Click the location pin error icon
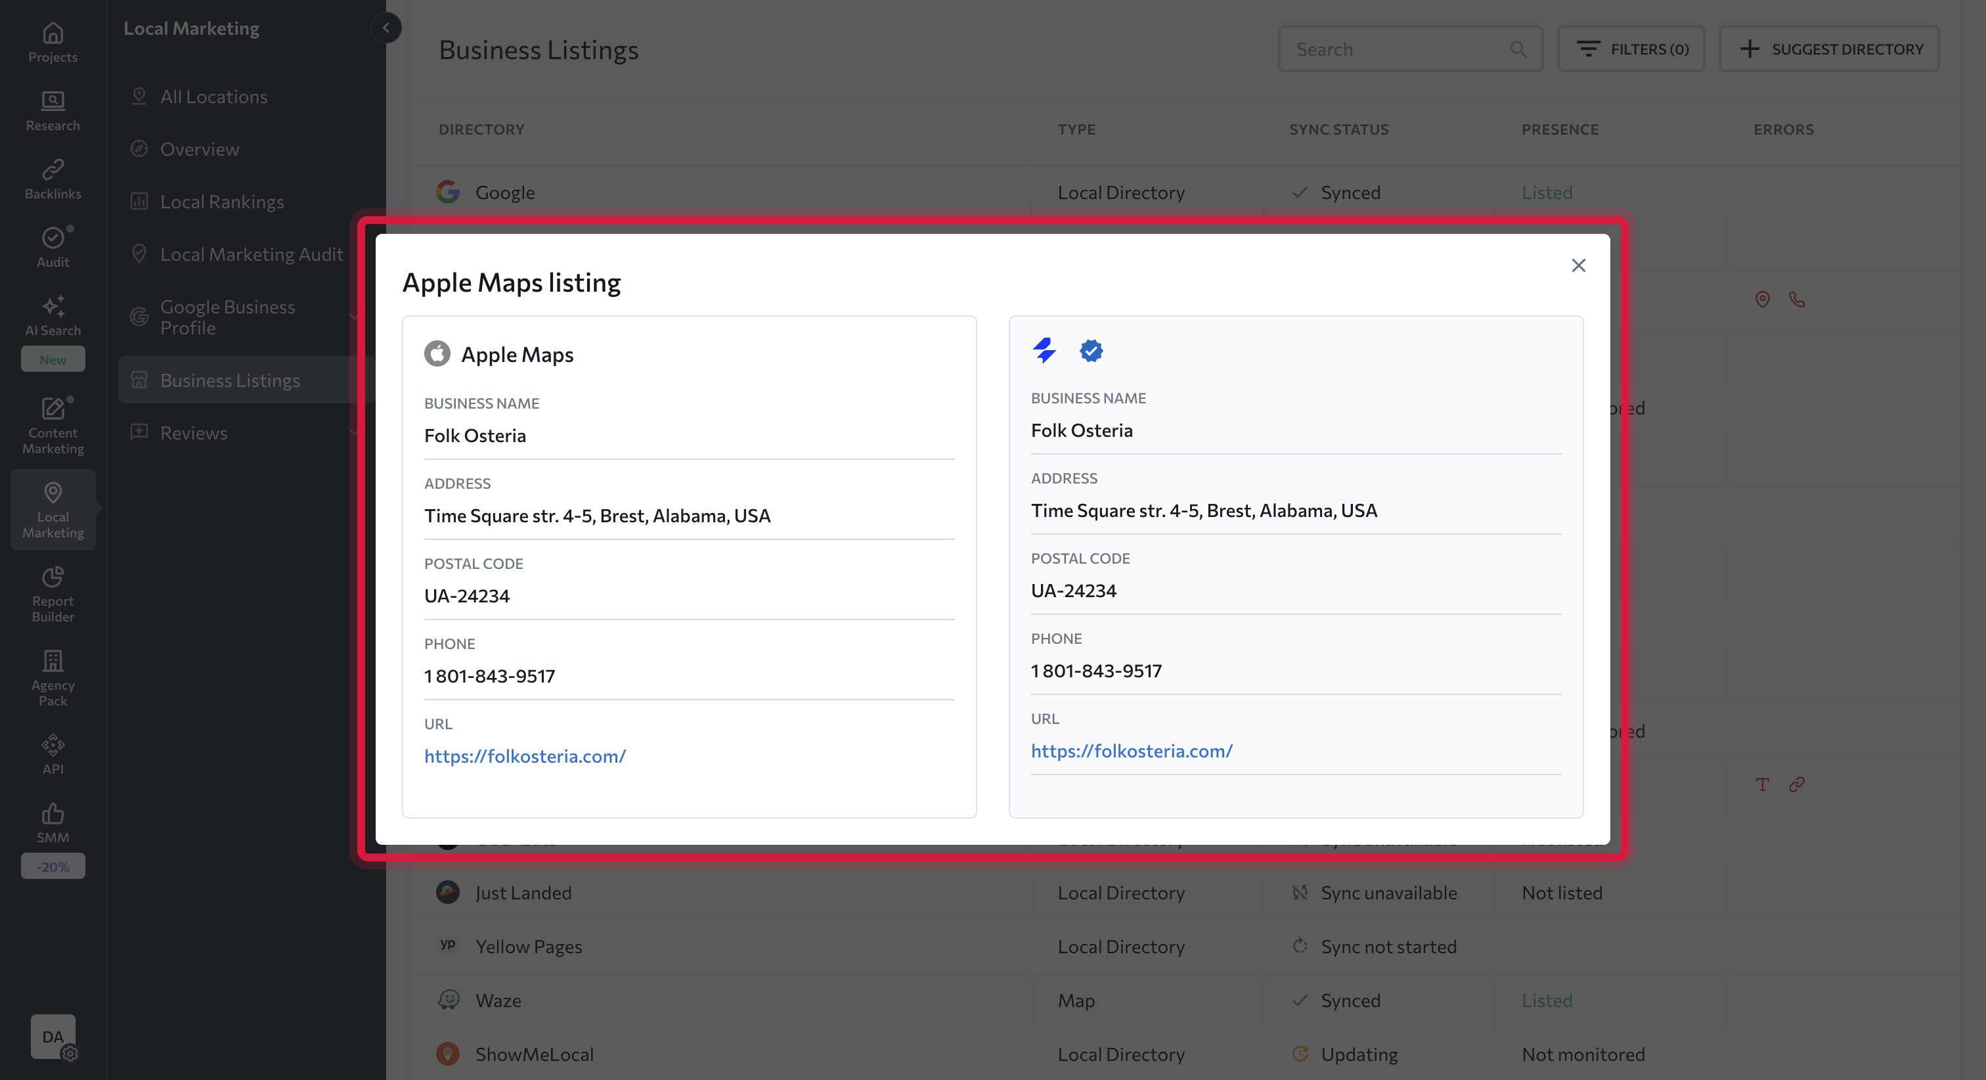This screenshot has height=1080, width=1986. pos(1763,300)
